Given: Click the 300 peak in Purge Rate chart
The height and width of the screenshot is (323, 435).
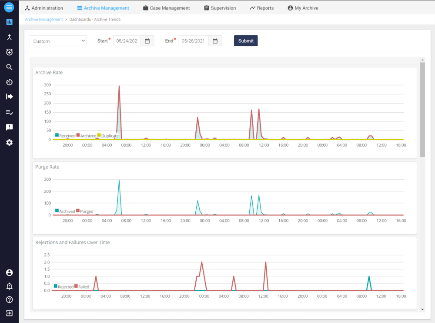Looking at the screenshot, I should pos(119,181).
